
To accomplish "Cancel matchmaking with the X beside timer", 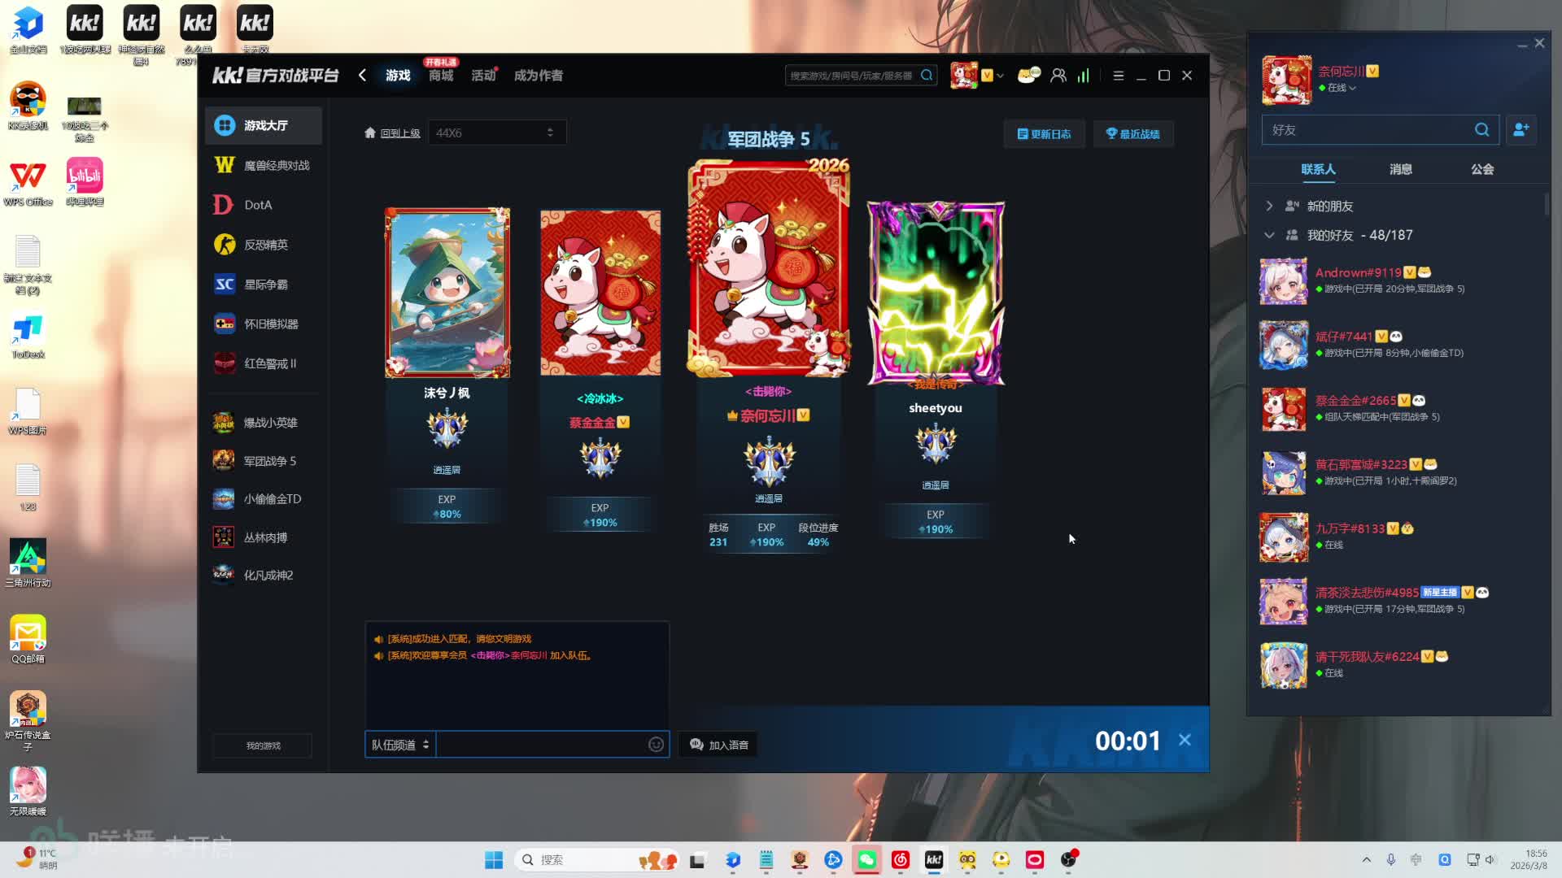I will (1185, 740).
